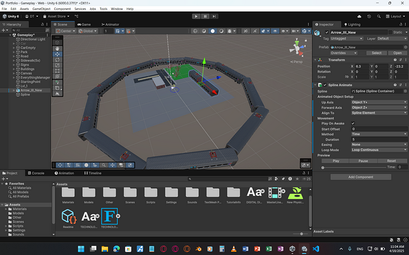Open the prefab Overrides dropdown
This screenshot has height=255, width=409.
[x=344, y=53]
